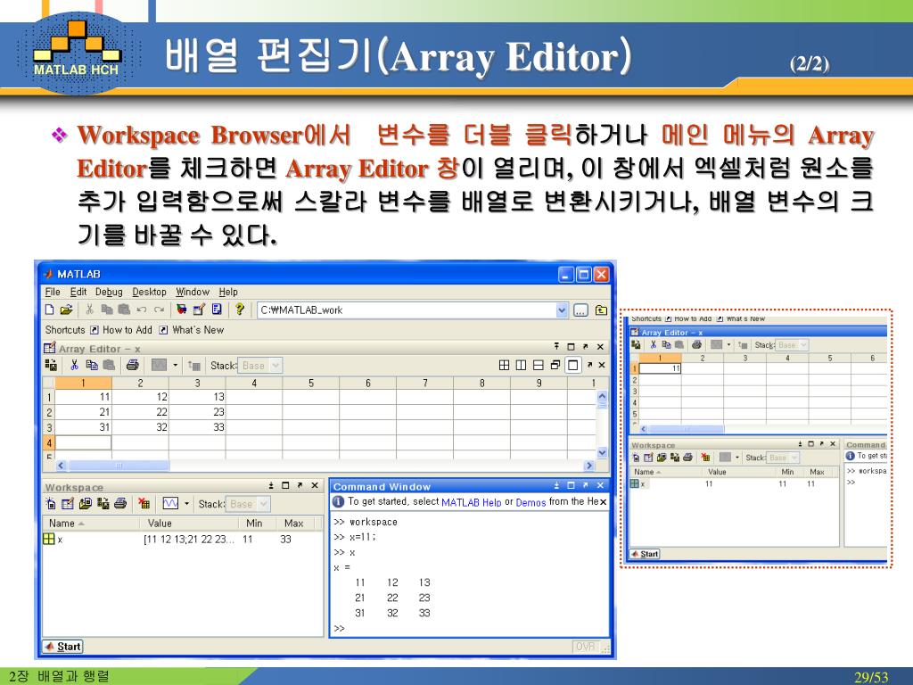The height and width of the screenshot is (685, 913).
Task: Open the Debug menu
Action: [109, 292]
